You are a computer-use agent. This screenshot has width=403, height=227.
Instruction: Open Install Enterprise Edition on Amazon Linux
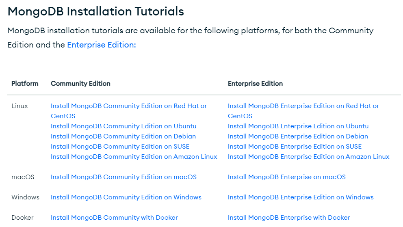pos(308,157)
